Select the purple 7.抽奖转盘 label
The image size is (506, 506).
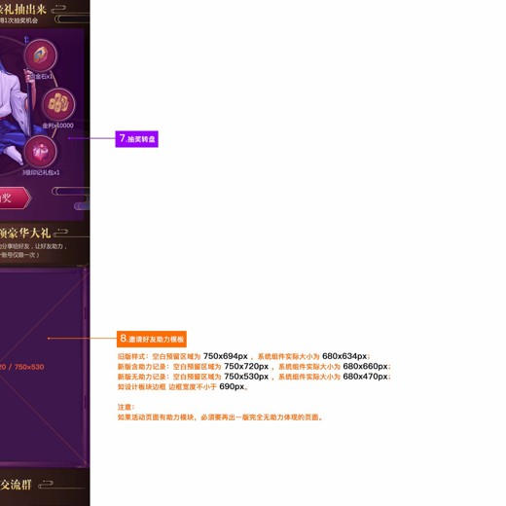[137, 139]
